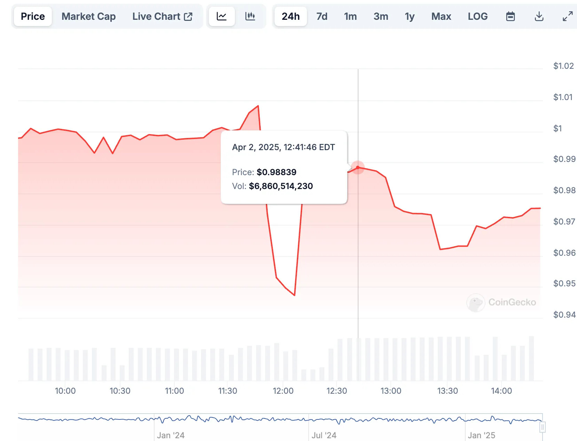This screenshot has width=577, height=441.
Task: Open Live Chart external link
Action: pyautogui.click(x=162, y=16)
